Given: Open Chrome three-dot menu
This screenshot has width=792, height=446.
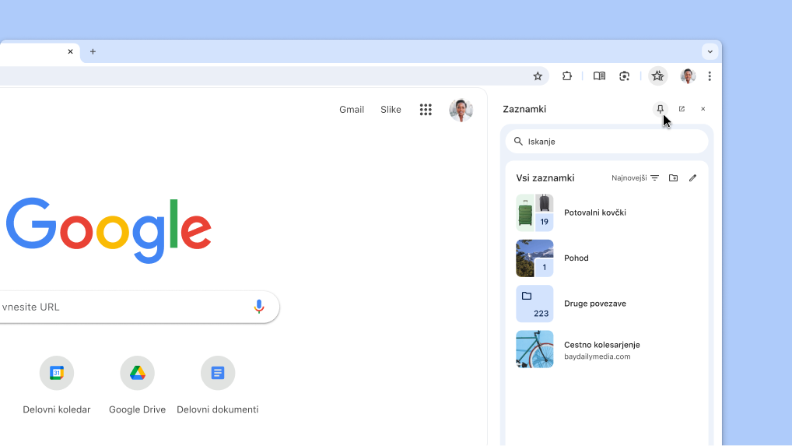Looking at the screenshot, I should click(710, 76).
